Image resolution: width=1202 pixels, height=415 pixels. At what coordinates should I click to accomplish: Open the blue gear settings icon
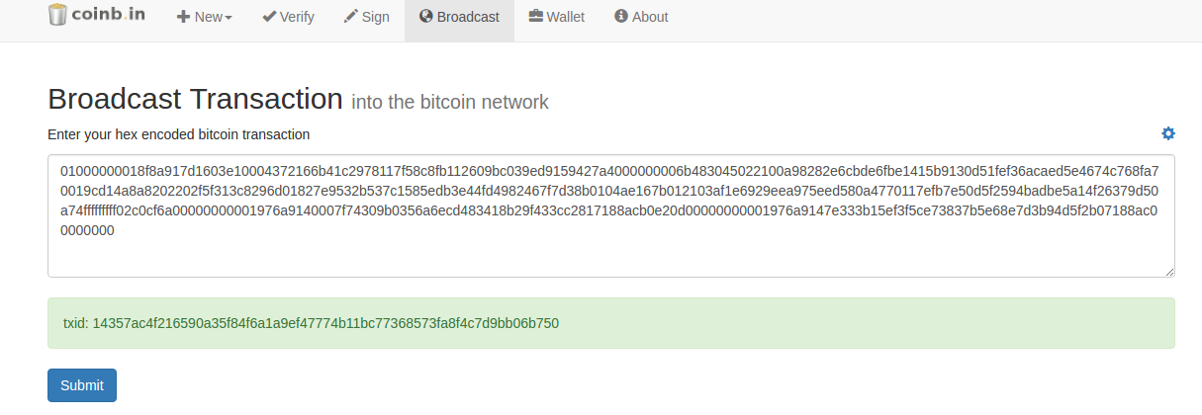tap(1168, 133)
